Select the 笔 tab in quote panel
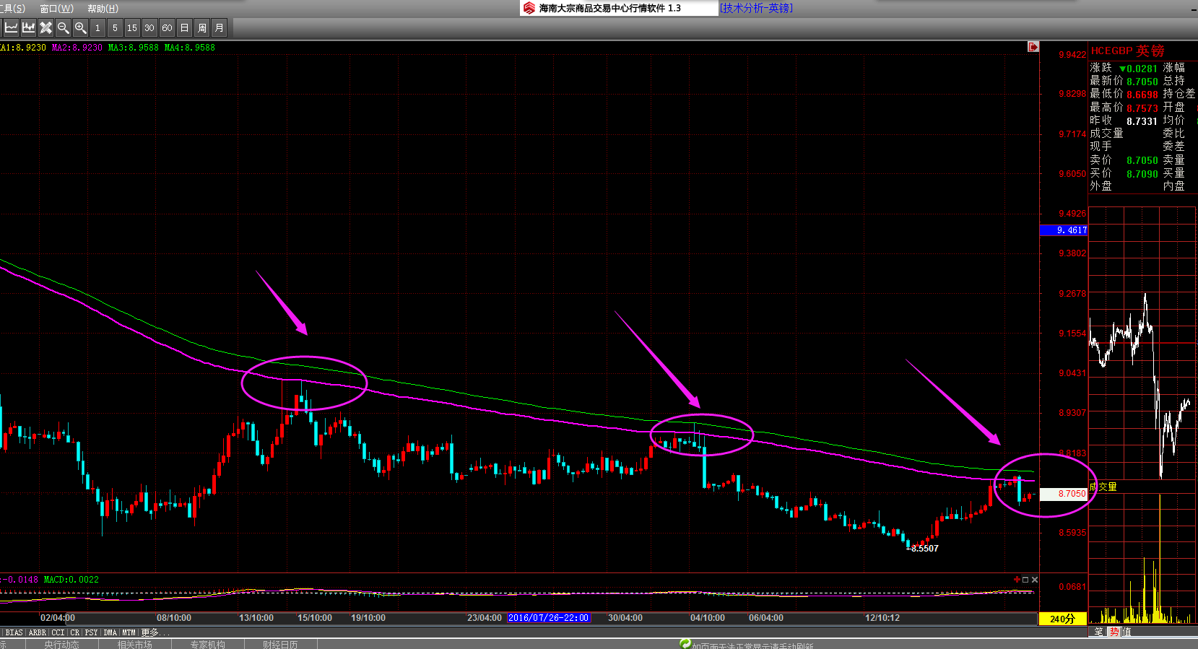The height and width of the screenshot is (649, 1198). (1098, 632)
